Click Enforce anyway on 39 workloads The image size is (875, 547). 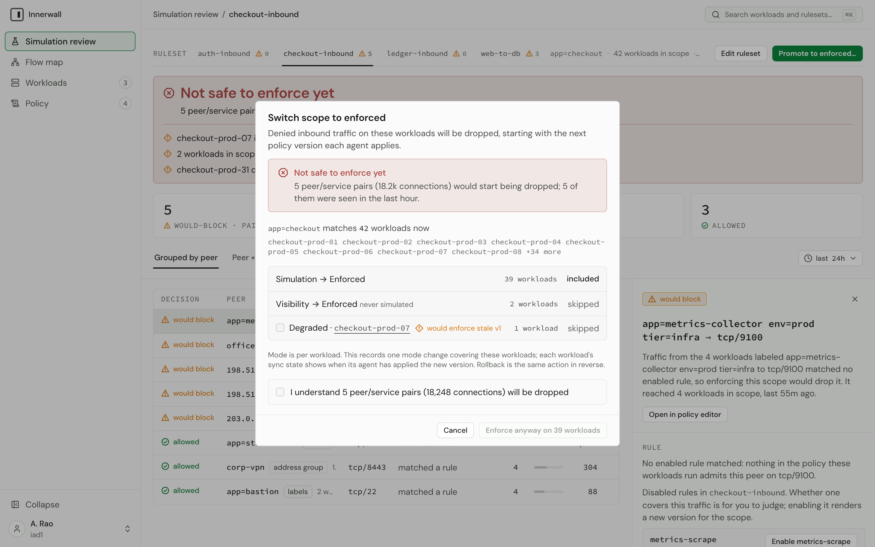click(x=543, y=430)
